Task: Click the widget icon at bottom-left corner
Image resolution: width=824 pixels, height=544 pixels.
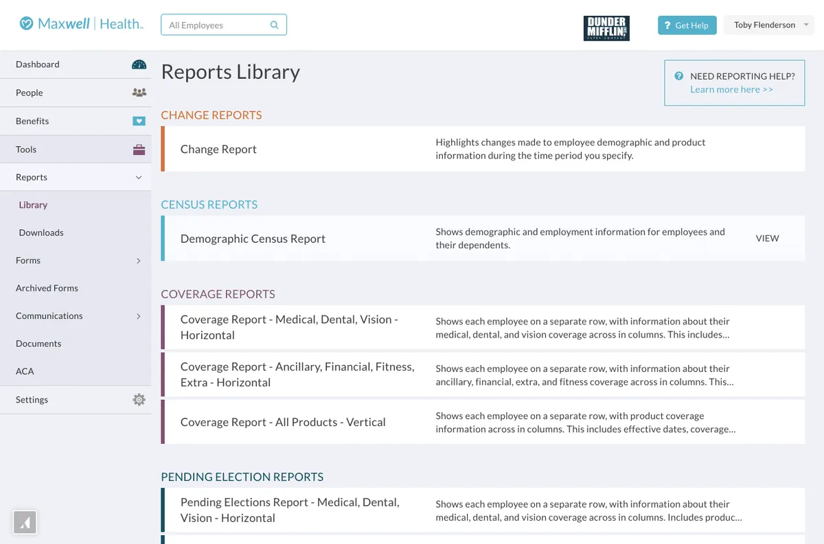Action: (25, 523)
